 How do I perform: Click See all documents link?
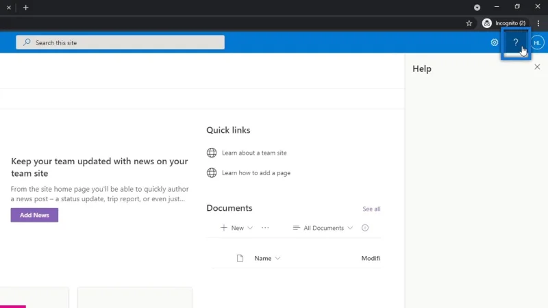(x=371, y=209)
